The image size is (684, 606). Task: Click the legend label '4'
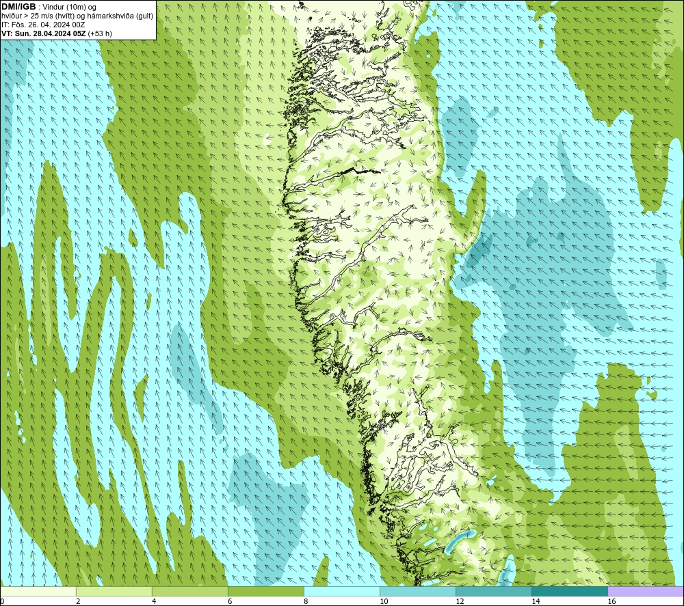click(x=154, y=602)
